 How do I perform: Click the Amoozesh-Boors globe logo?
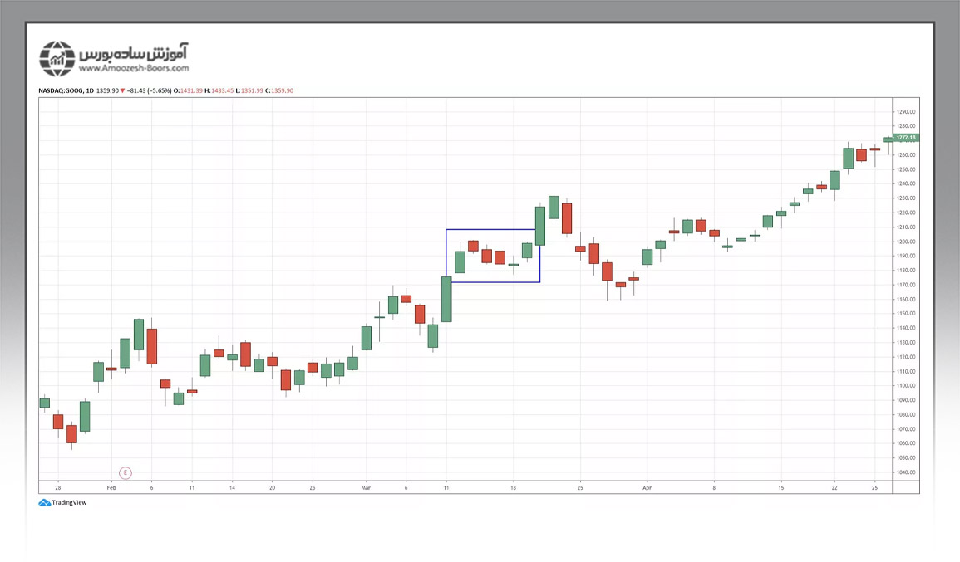click(x=57, y=59)
